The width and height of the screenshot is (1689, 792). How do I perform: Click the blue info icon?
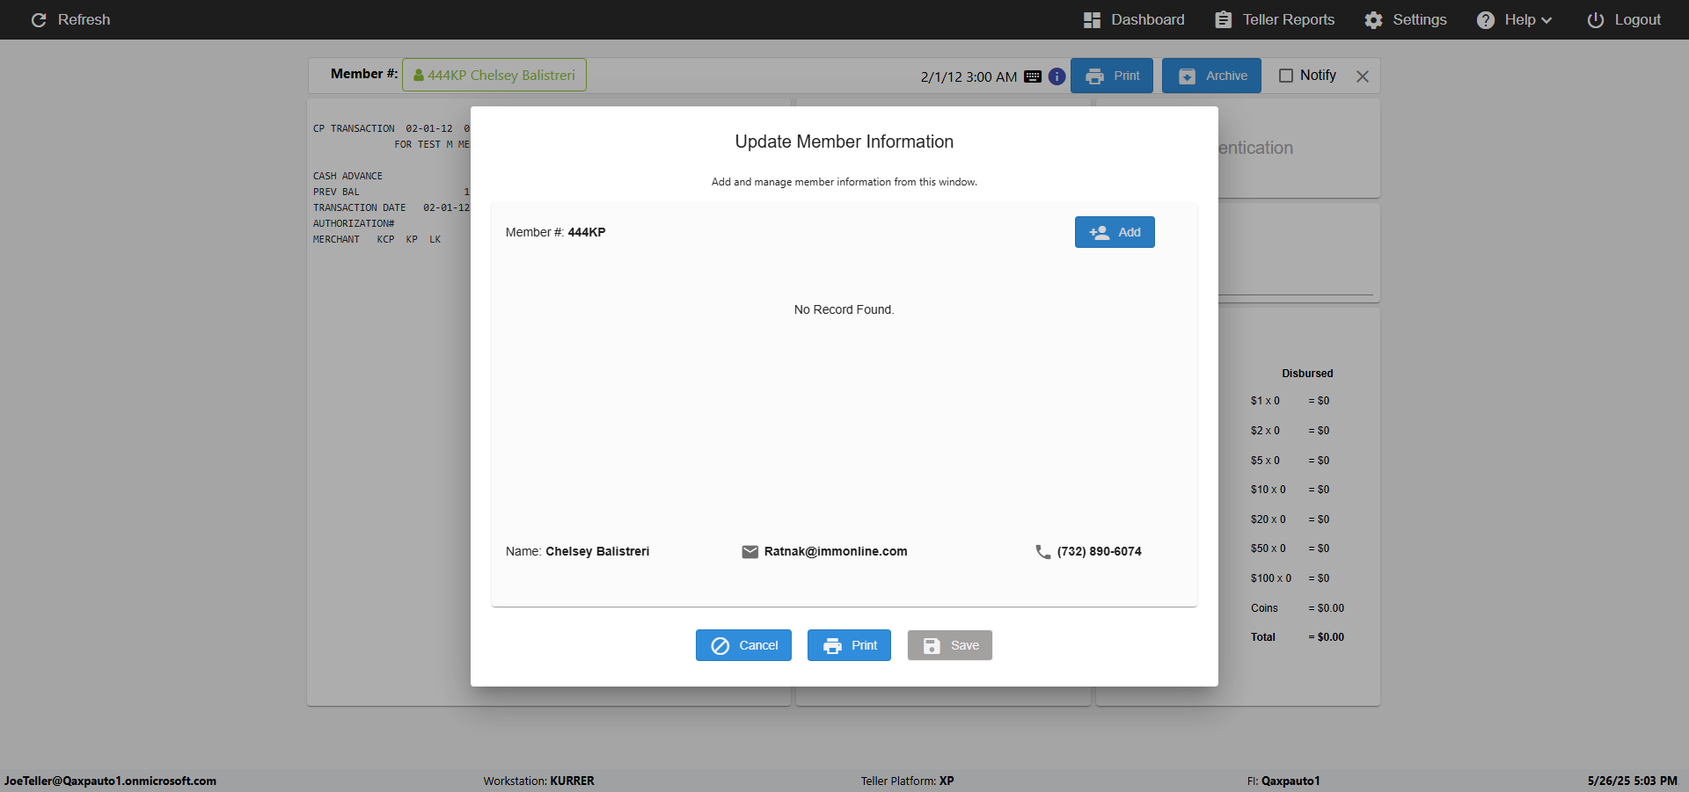click(x=1057, y=76)
